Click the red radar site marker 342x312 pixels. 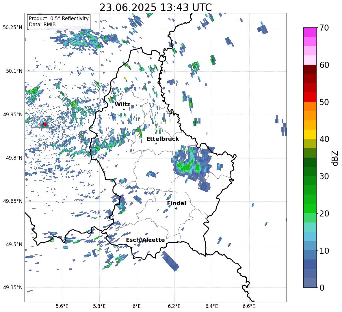pos(45,124)
